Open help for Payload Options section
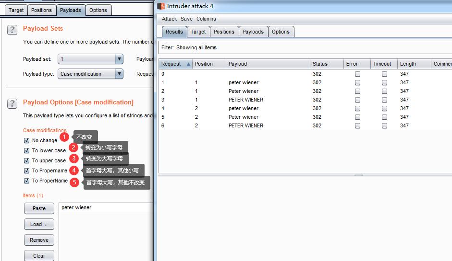The height and width of the screenshot is (261, 452). coord(12,104)
